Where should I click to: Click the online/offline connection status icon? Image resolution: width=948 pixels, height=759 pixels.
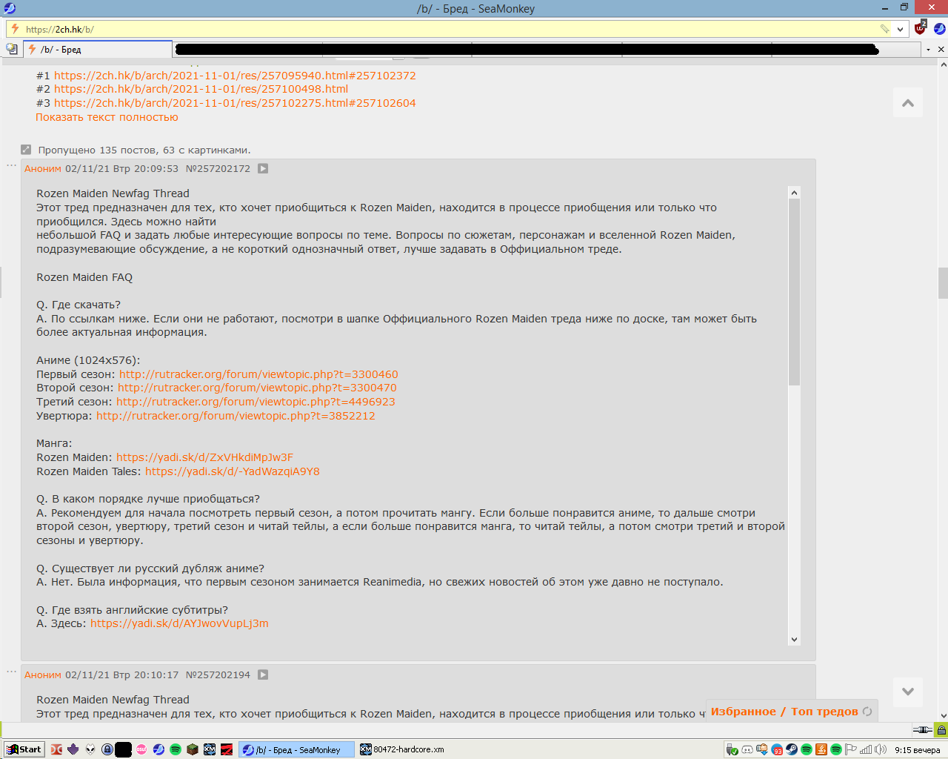[x=923, y=730]
